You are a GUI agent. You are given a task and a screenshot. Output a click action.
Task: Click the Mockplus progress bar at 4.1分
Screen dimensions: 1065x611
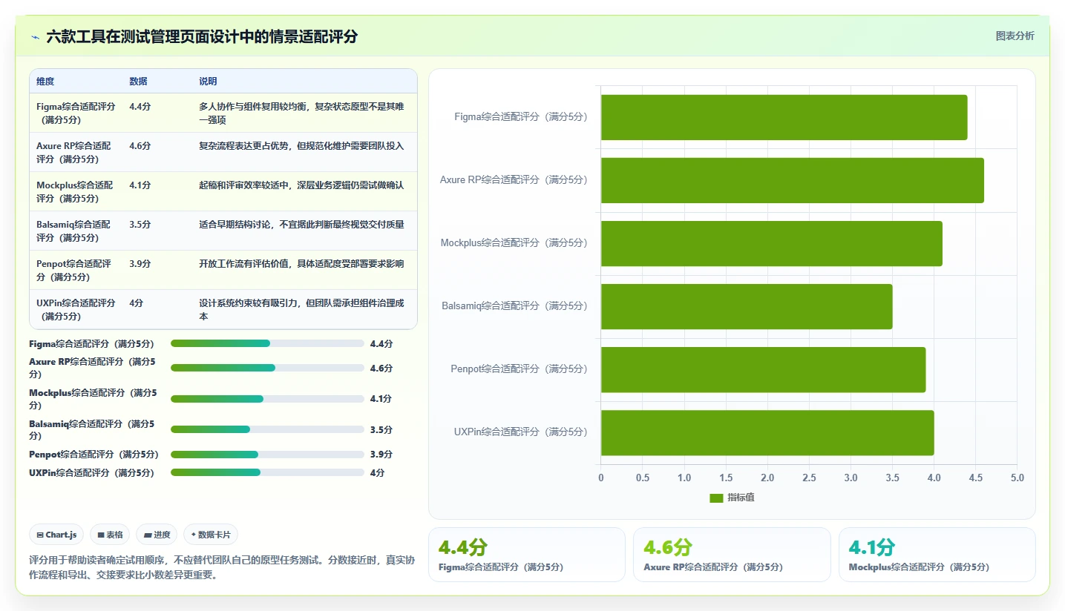267,399
